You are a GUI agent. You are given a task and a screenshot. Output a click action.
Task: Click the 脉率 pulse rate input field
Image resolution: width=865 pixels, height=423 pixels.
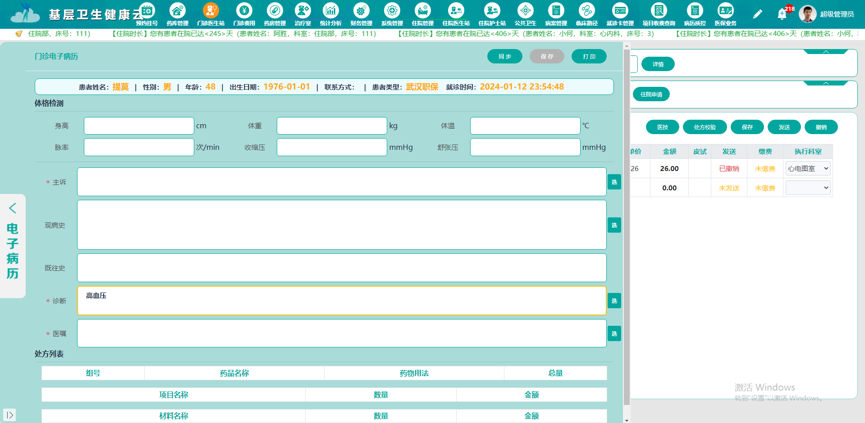coord(139,147)
